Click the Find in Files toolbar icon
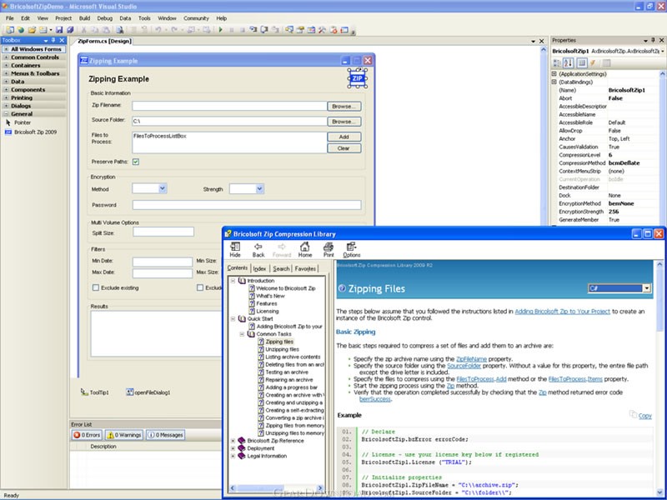The width and height of the screenshot is (667, 500). tap(119, 30)
